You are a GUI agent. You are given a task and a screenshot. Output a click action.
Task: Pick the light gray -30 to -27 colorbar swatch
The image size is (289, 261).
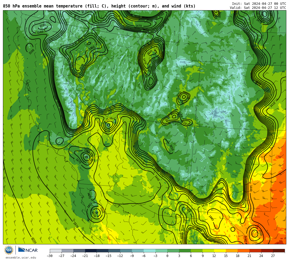coord(56,251)
